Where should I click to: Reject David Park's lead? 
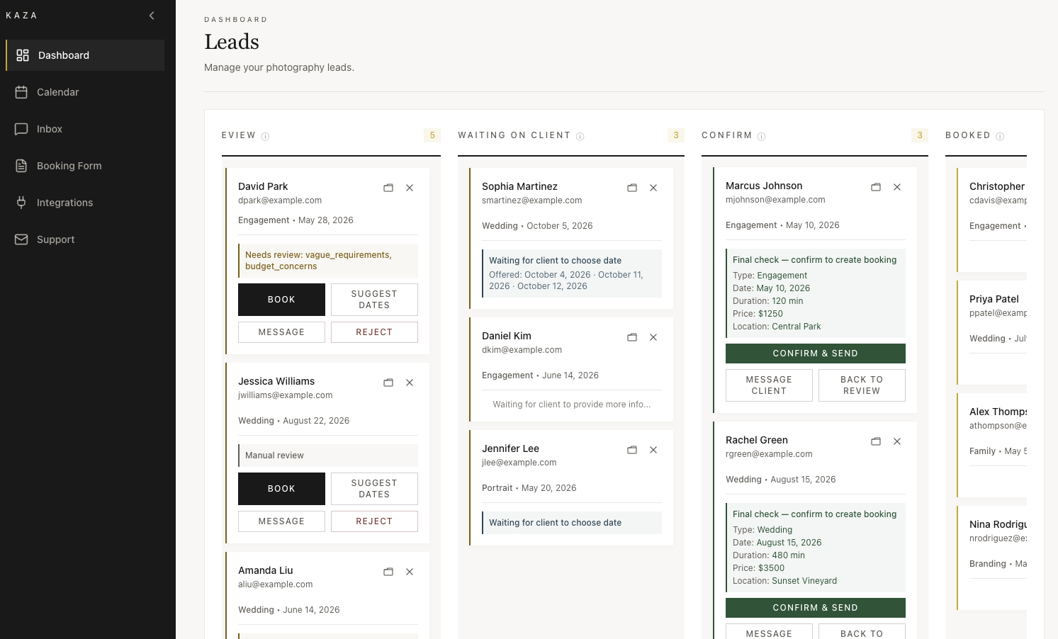click(x=374, y=332)
